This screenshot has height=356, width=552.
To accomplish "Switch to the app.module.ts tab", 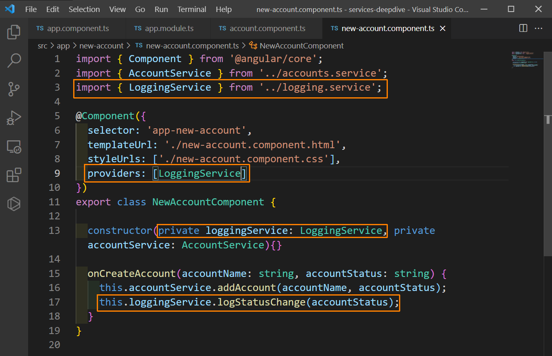I will point(168,29).
